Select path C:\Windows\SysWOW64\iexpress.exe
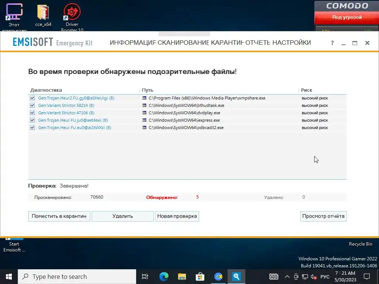 coord(184,120)
